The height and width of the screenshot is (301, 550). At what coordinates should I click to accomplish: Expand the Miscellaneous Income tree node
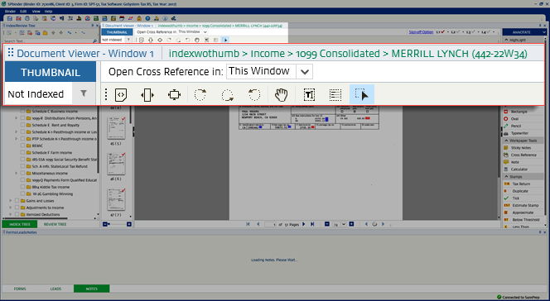[x=16, y=174]
